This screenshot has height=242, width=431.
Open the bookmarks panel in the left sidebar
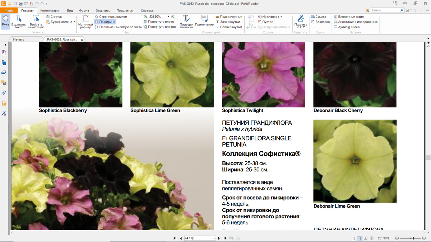click(x=4, y=53)
